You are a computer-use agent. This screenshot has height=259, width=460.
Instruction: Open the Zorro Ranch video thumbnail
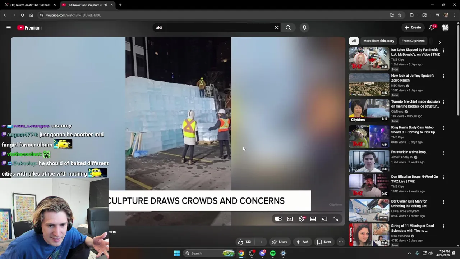369,85
